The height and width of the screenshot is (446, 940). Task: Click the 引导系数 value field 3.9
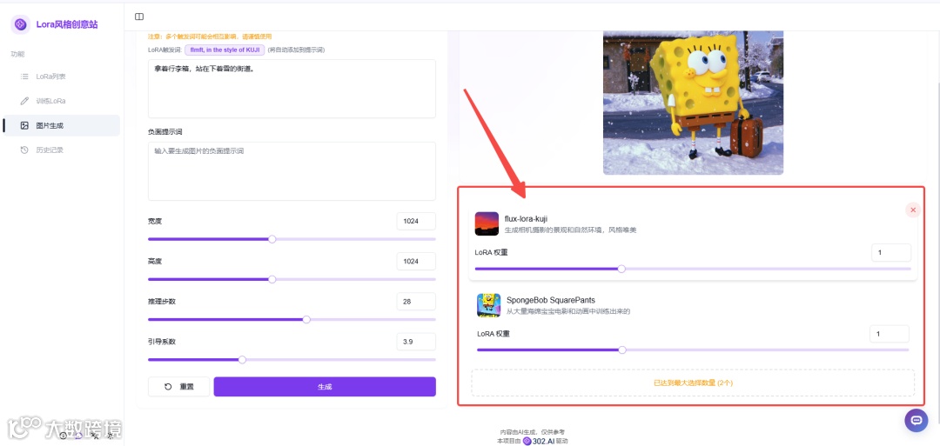(x=416, y=342)
